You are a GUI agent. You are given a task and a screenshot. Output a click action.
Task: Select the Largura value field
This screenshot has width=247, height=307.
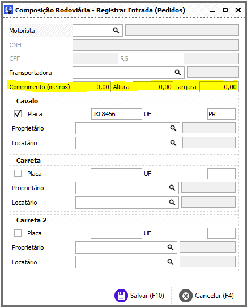219,87
